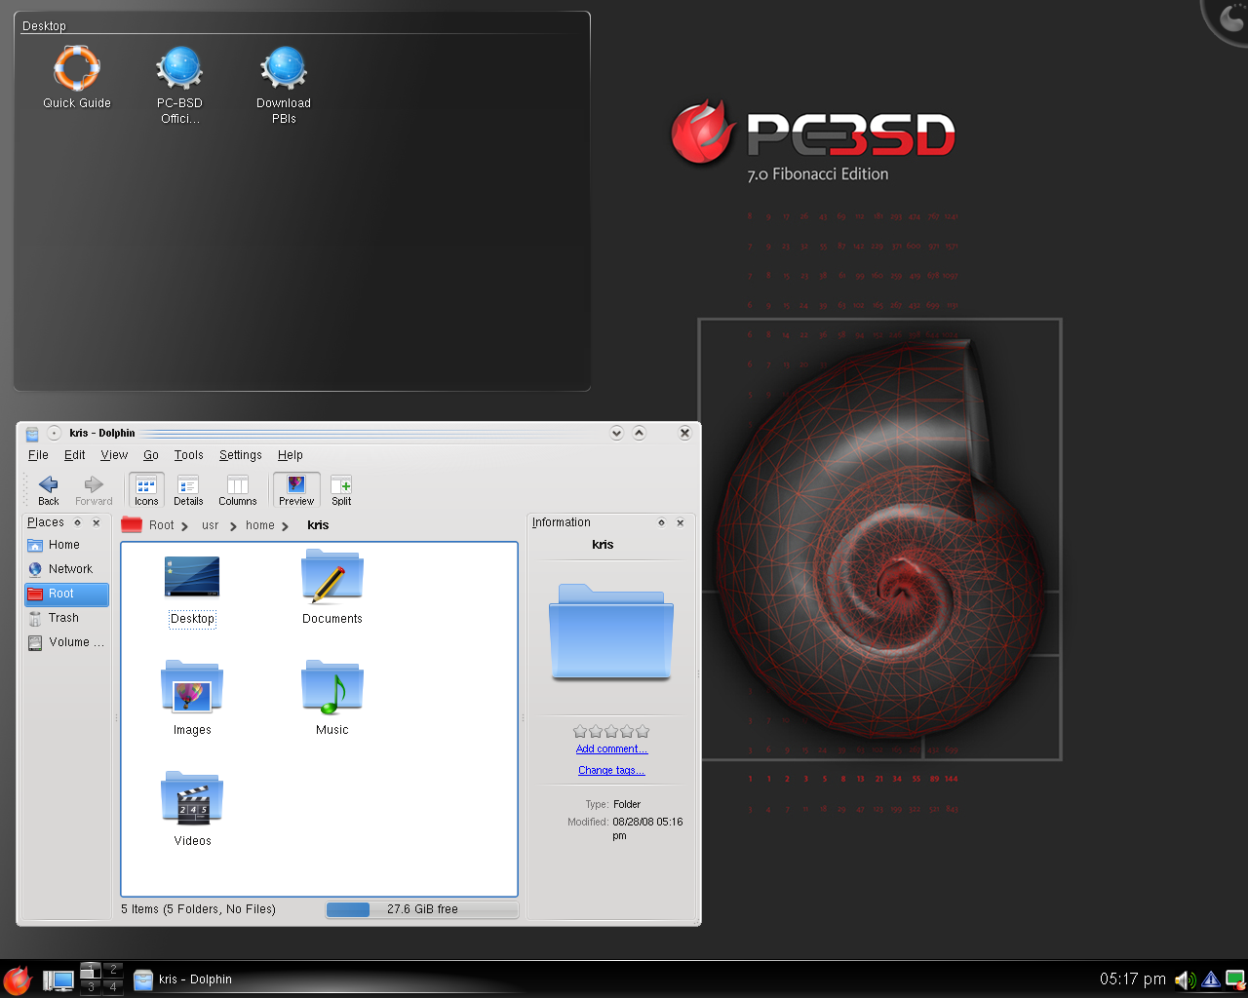Expand the arrow after home breadcrumb
Viewport: 1248px width, 998px height.
coord(285,526)
